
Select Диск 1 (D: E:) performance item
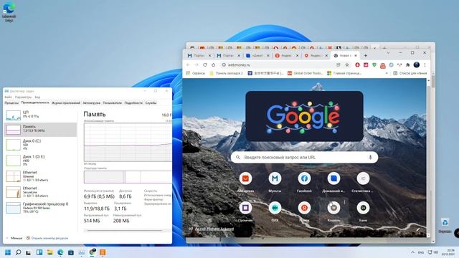[40, 161]
